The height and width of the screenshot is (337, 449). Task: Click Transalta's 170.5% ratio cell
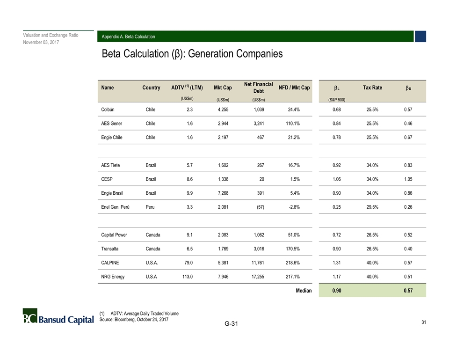pos(291,249)
